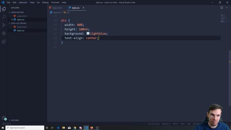The height and width of the screenshot is (130, 231).
Task: Switch to the index.html editor tab
Action: point(57,8)
